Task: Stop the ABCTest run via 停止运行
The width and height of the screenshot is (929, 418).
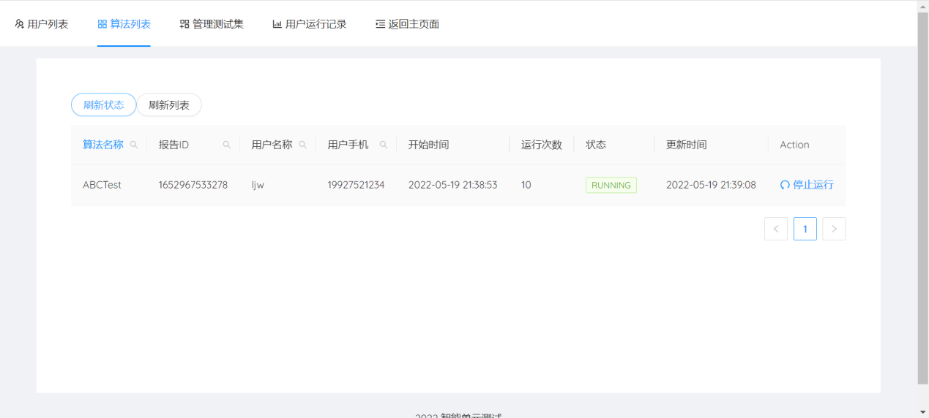Action: coord(813,186)
